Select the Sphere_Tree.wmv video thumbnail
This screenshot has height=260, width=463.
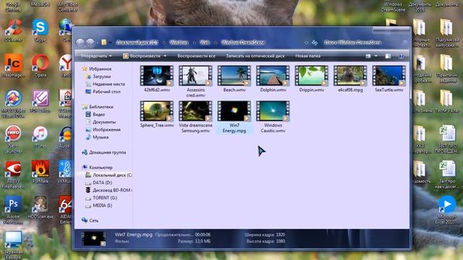[157, 111]
